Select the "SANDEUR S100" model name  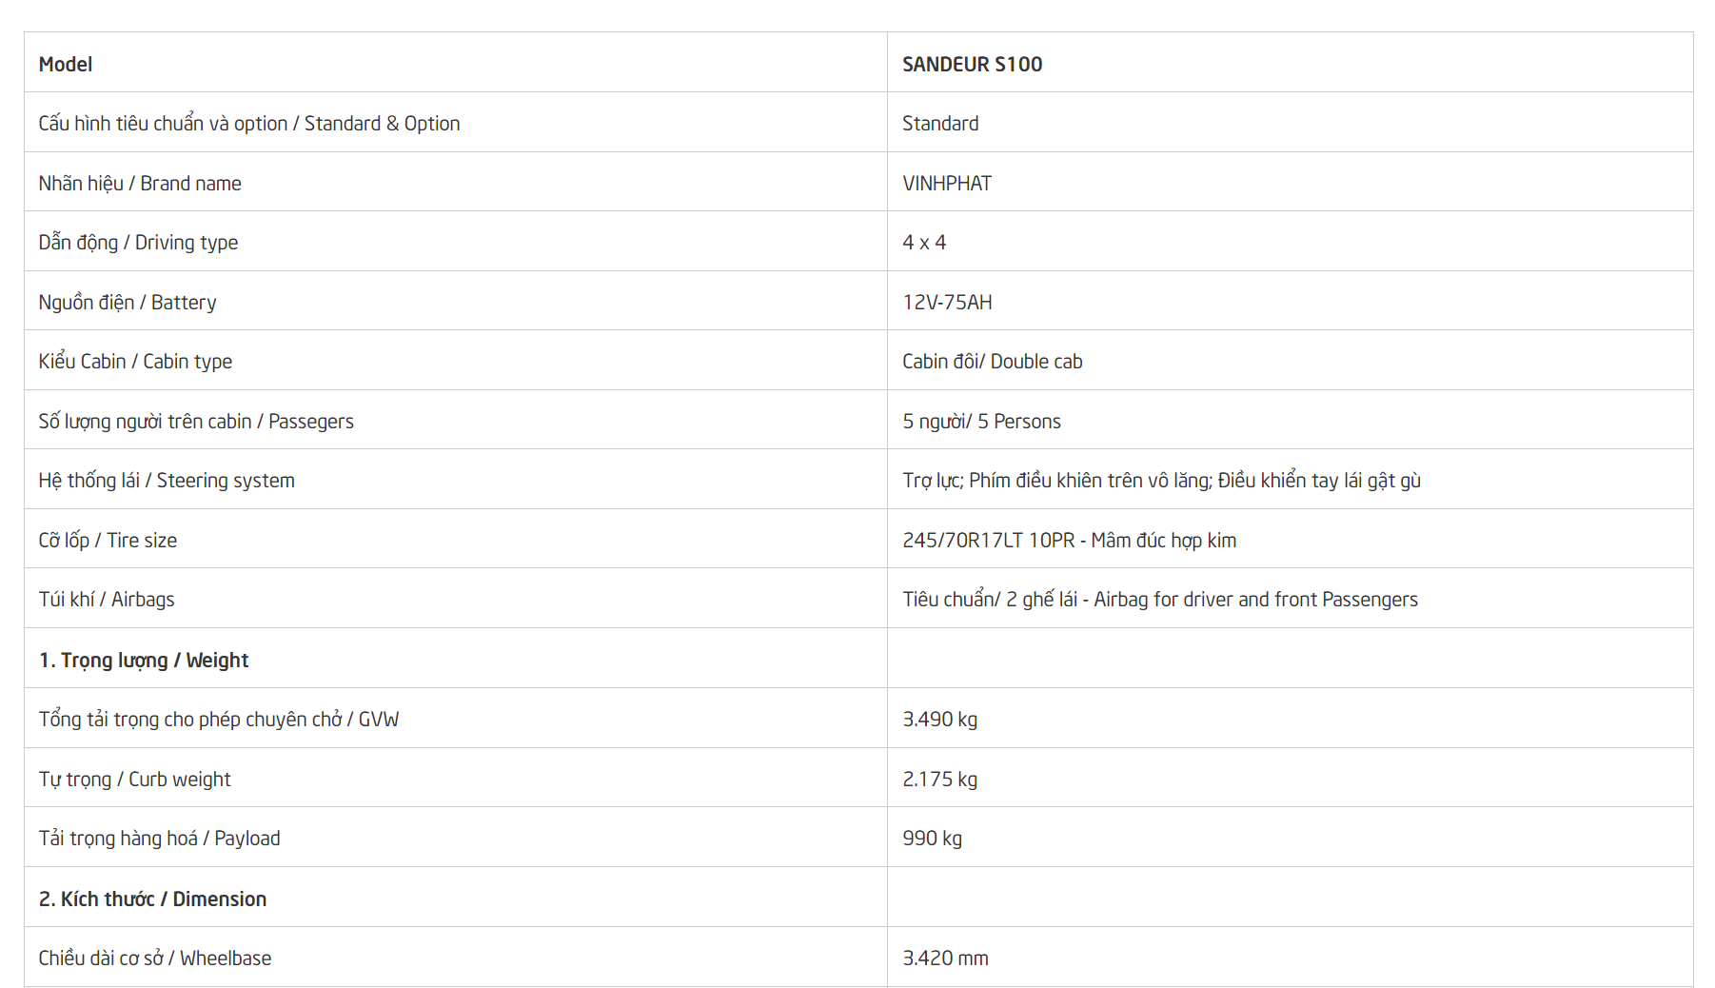point(972,64)
